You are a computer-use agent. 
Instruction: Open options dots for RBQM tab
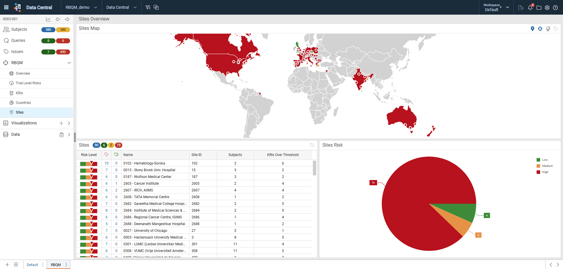pyautogui.click(x=66, y=265)
